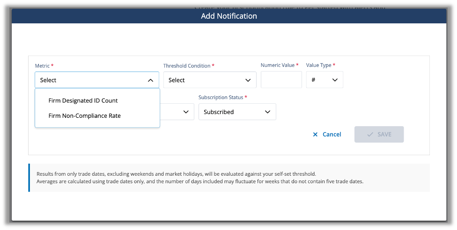This screenshot has width=457, height=230.
Task: Click the X icon beside Cancel
Action: point(315,135)
